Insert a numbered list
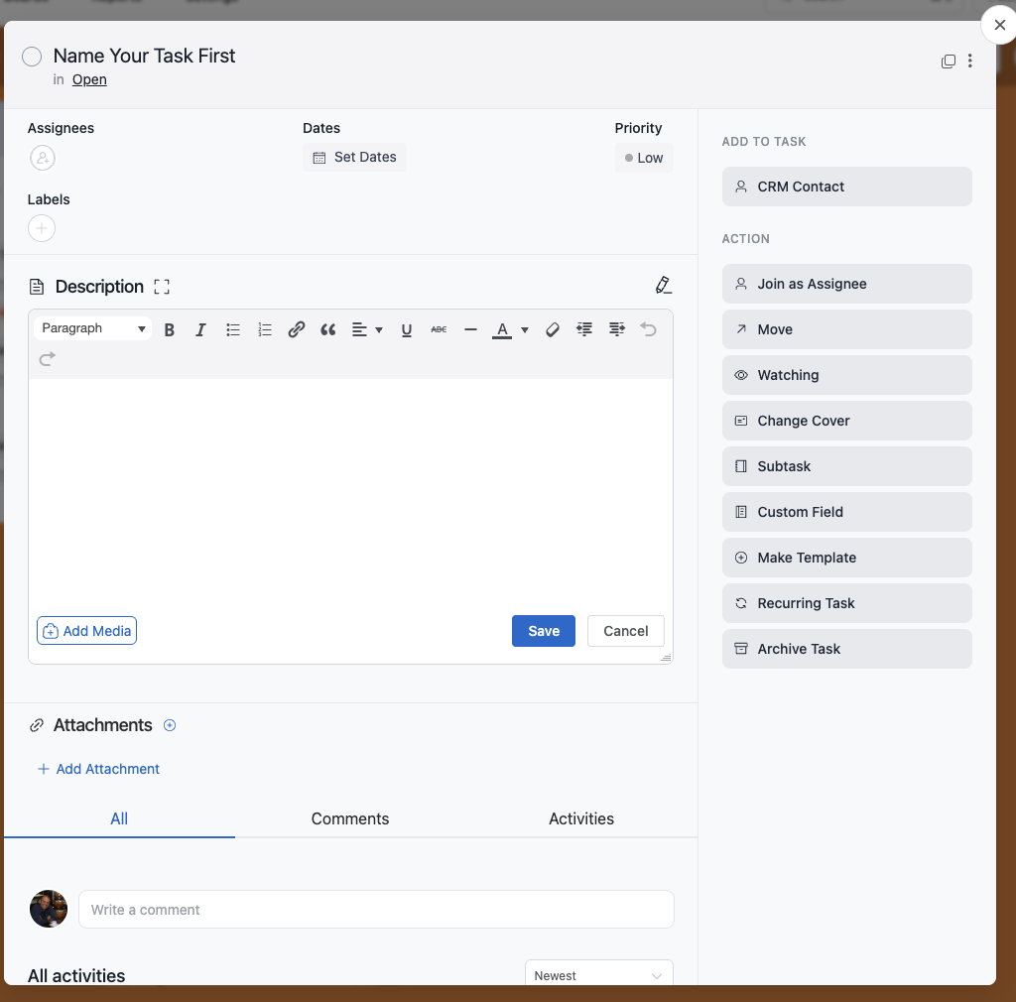 pyautogui.click(x=265, y=330)
